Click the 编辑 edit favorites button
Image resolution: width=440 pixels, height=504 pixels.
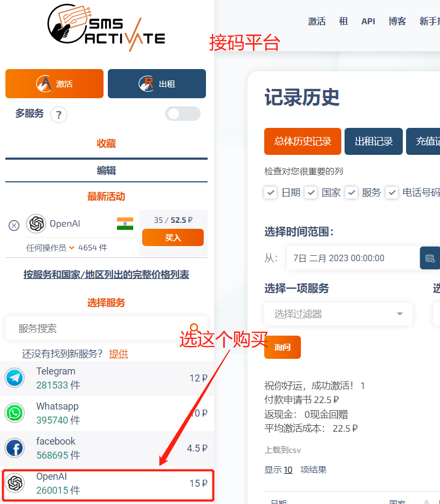point(106,171)
